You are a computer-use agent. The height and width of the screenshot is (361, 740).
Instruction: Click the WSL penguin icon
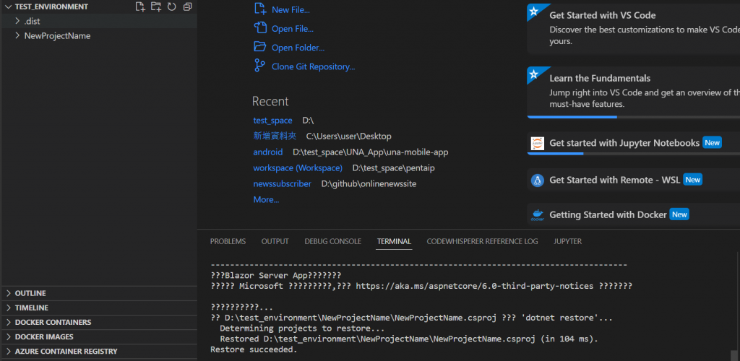coord(538,180)
